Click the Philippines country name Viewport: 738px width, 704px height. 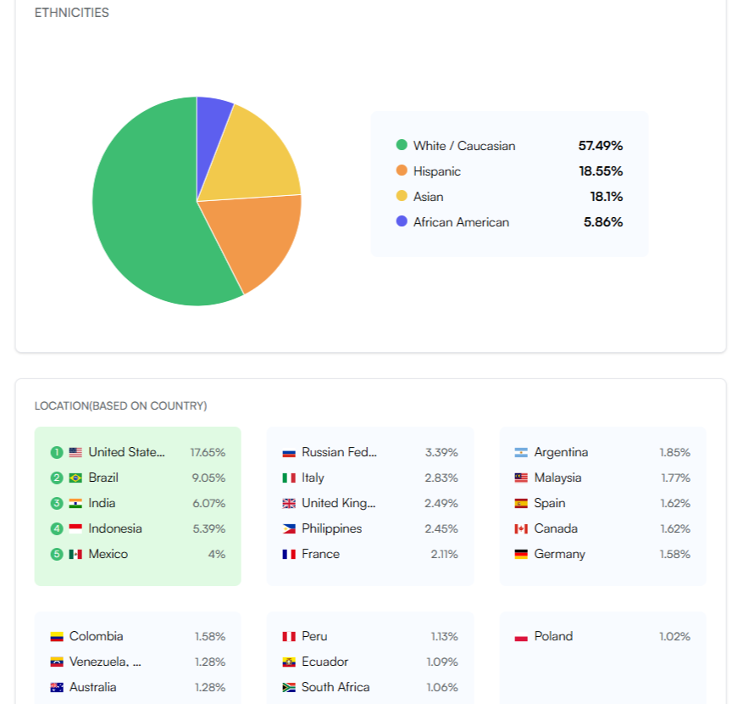point(332,528)
